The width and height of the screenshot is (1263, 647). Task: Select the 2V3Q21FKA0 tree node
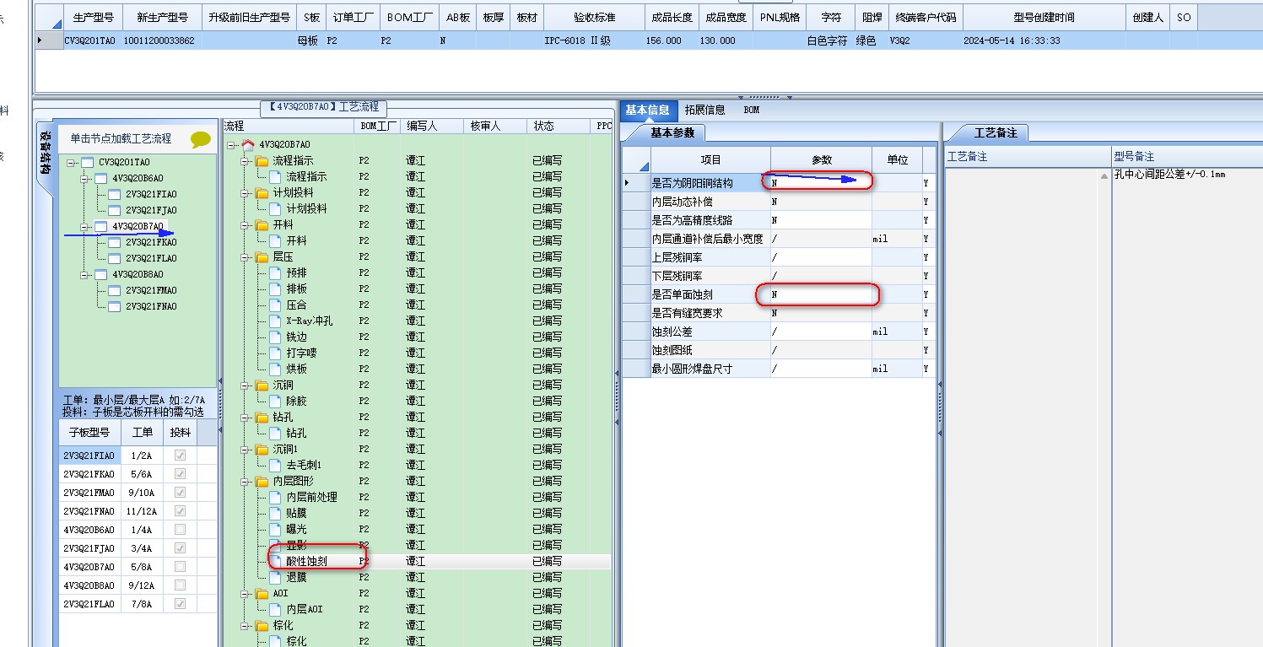click(x=151, y=243)
